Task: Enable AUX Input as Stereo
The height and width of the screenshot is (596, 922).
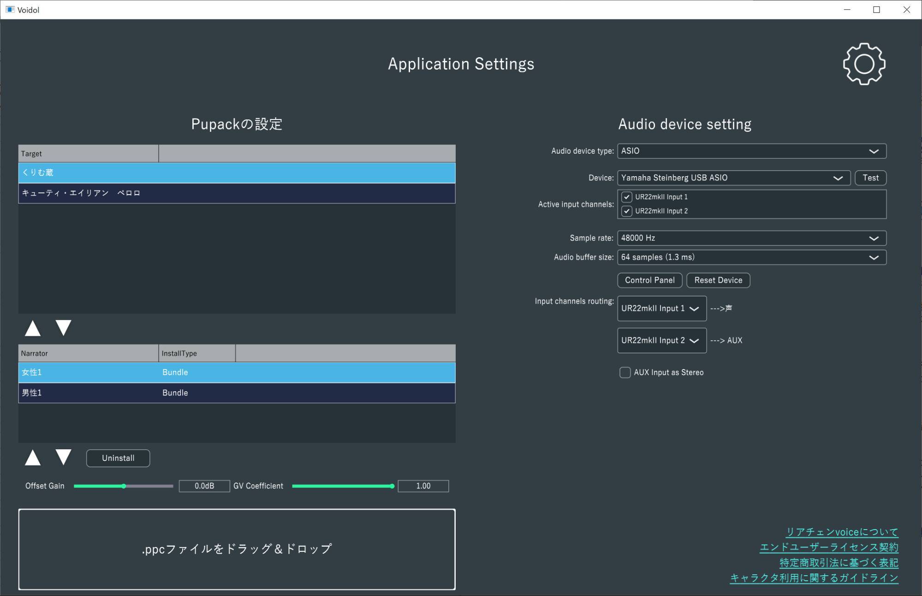Action: [625, 372]
